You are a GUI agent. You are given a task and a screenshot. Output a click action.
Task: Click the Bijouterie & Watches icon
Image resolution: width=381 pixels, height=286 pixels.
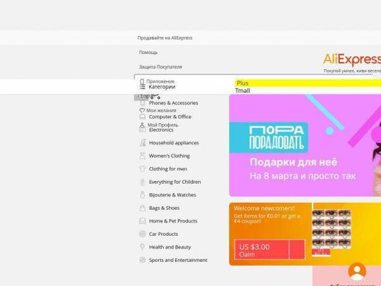[143, 195]
